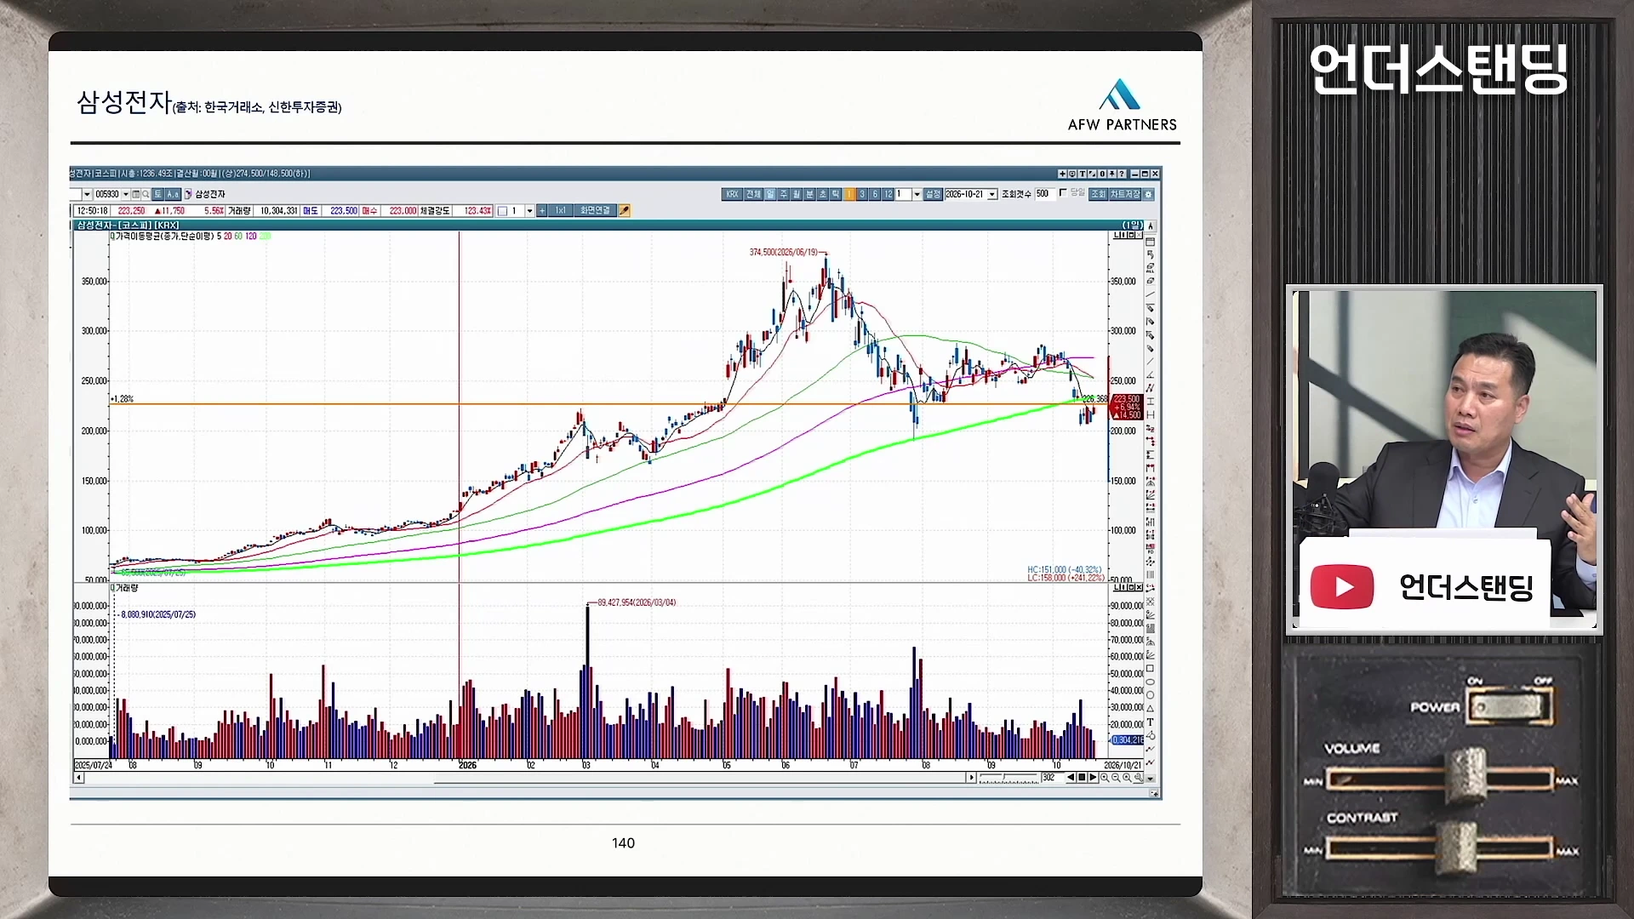Open the 2026-10-21 date dropdown
Image resolution: width=1634 pixels, height=919 pixels.
(x=992, y=194)
